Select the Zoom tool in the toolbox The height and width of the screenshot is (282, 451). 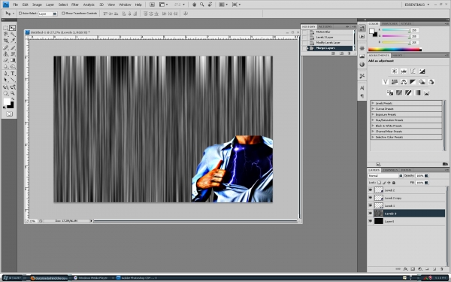click(x=12, y=93)
